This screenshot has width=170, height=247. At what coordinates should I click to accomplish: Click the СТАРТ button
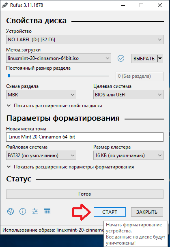tap(110, 212)
